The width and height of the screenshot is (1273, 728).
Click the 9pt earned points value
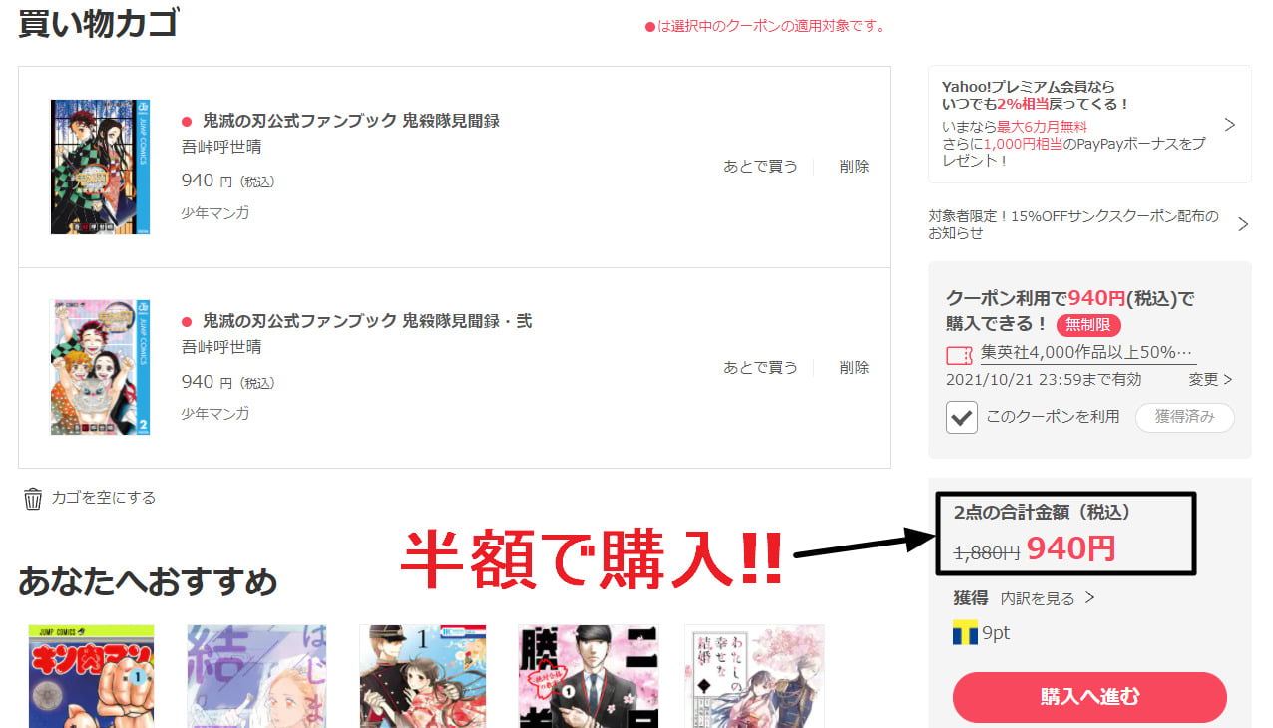997,633
